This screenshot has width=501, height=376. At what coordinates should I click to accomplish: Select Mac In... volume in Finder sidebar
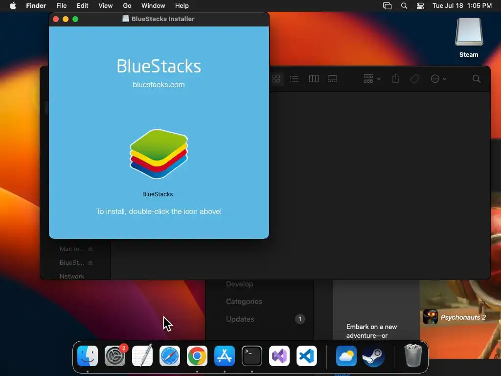(71, 249)
